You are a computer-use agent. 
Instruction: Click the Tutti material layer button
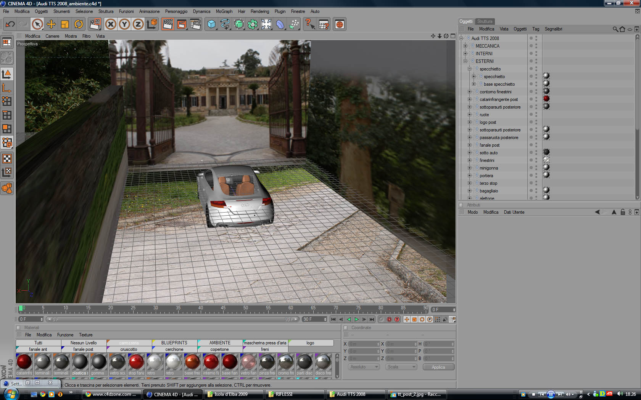tap(38, 343)
